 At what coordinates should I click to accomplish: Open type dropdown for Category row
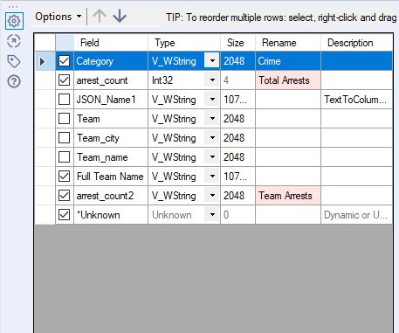point(212,61)
